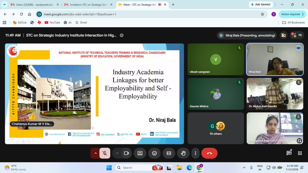The width and height of the screenshot is (308, 173).
Task: Select the Gaurav Mishra participant tile
Action: pos(216,94)
